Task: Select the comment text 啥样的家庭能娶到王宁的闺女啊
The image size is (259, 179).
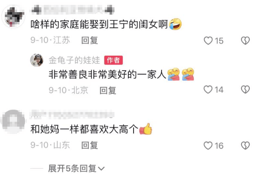Action: (x=99, y=24)
